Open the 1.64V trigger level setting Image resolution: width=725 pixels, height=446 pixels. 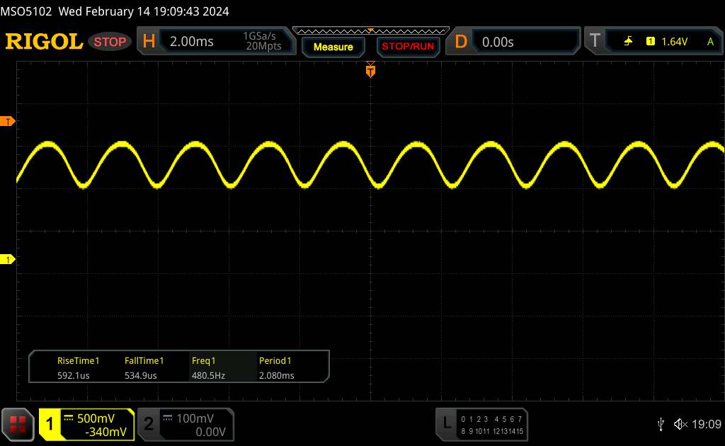coord(674,42)
